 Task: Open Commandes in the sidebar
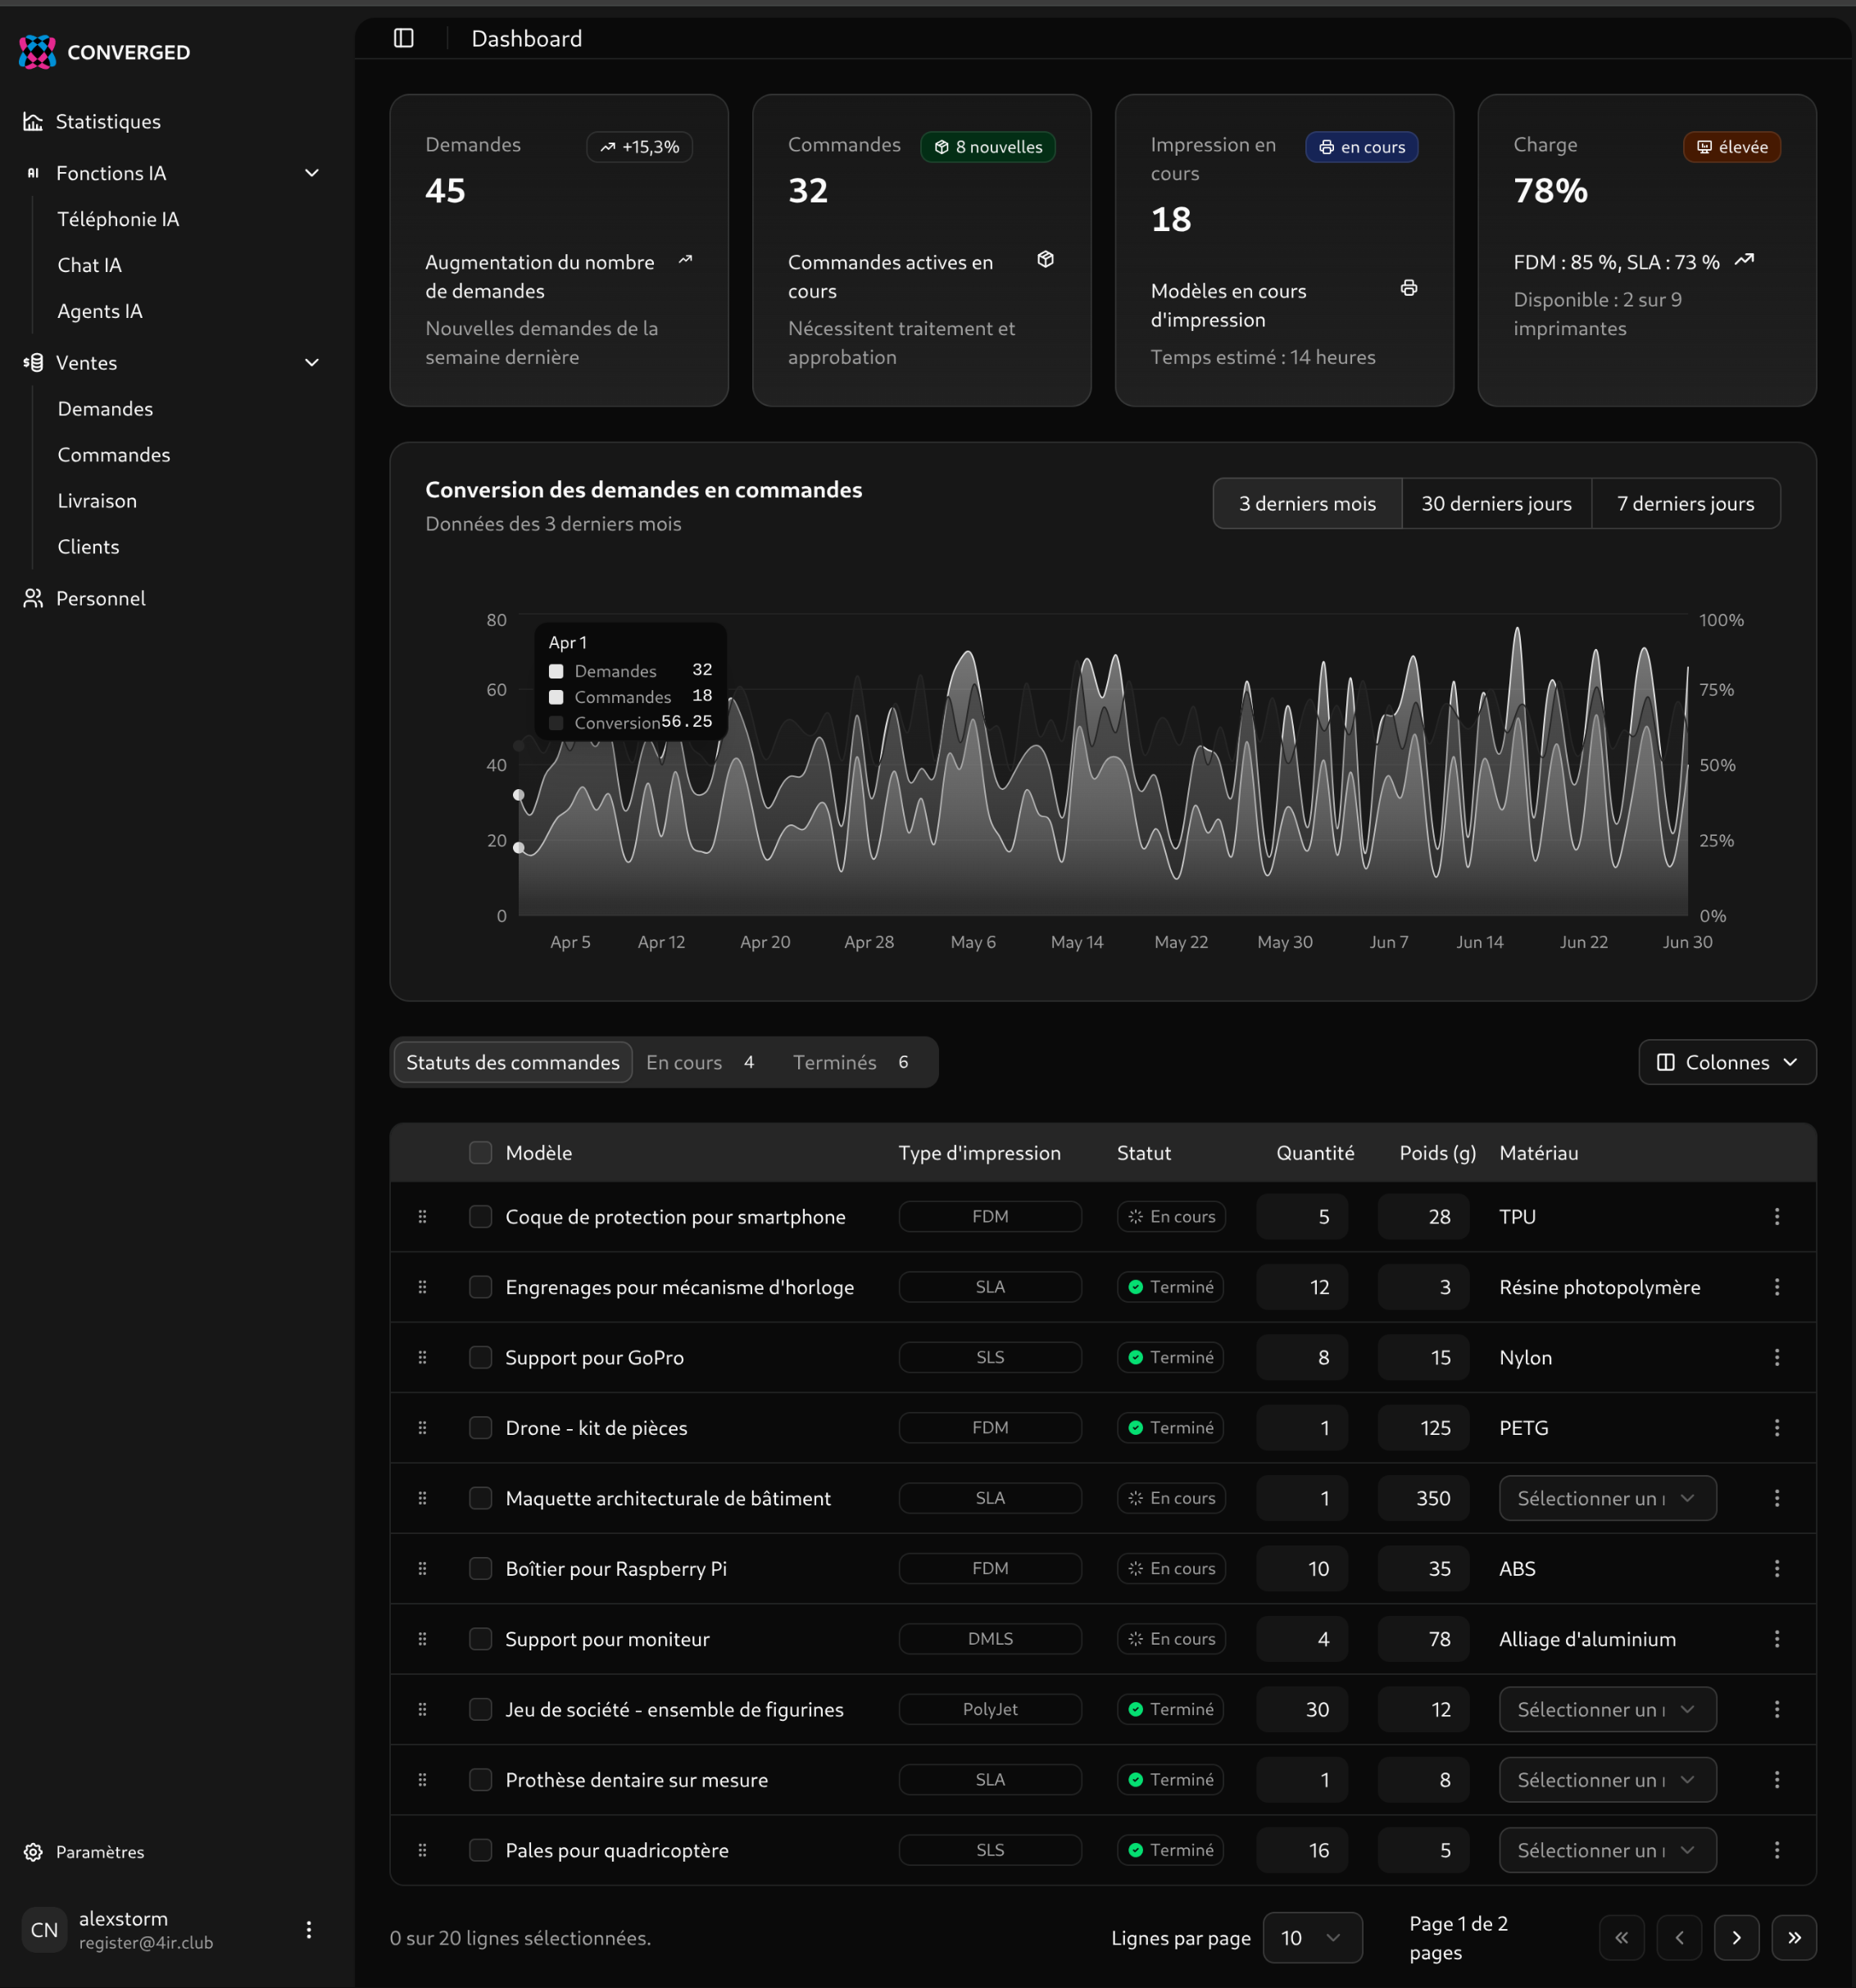(x=114, y=455)
